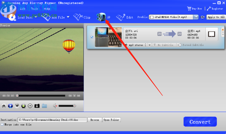Click the iPad device profile icon
Image resolution: width=226 pixels, height=134 pixels.
pyautogui.click(x=212, y=34)
